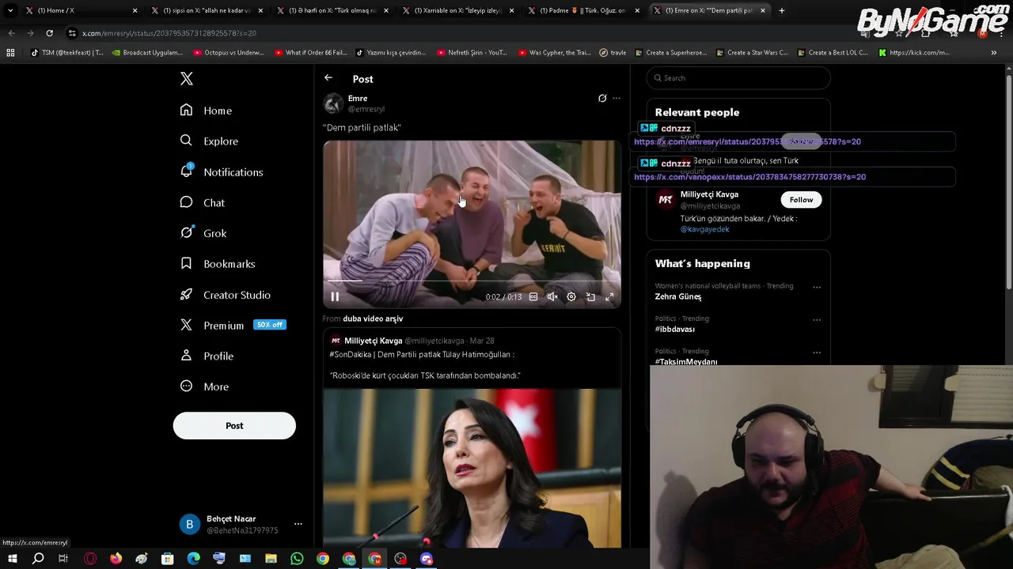Open the tab search dropdown
The width and height of the screenshot is (1013, 569).
tap(10, 10)
